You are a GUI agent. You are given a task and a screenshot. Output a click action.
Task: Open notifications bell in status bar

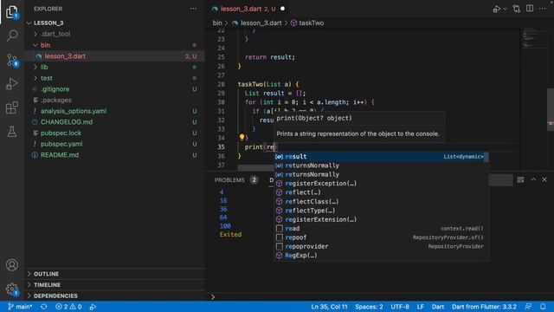[x=543, y=306]
